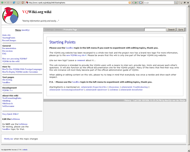
Task: Open the SetUsername link
Action: [8, 106]
